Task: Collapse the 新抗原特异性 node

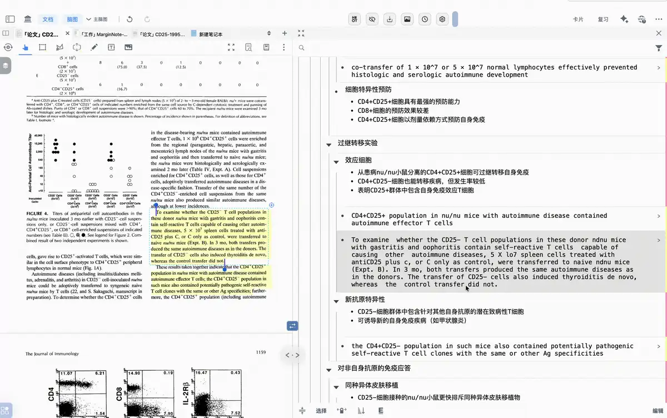Action: coord(336,300)
